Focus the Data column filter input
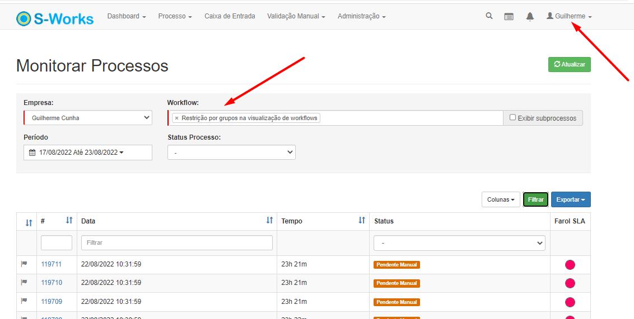 (177, 242)
